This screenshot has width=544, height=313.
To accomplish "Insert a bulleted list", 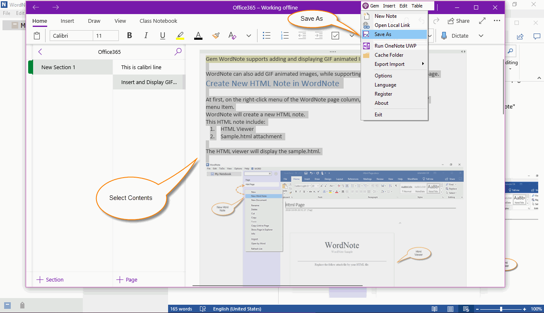I will 267,36.
